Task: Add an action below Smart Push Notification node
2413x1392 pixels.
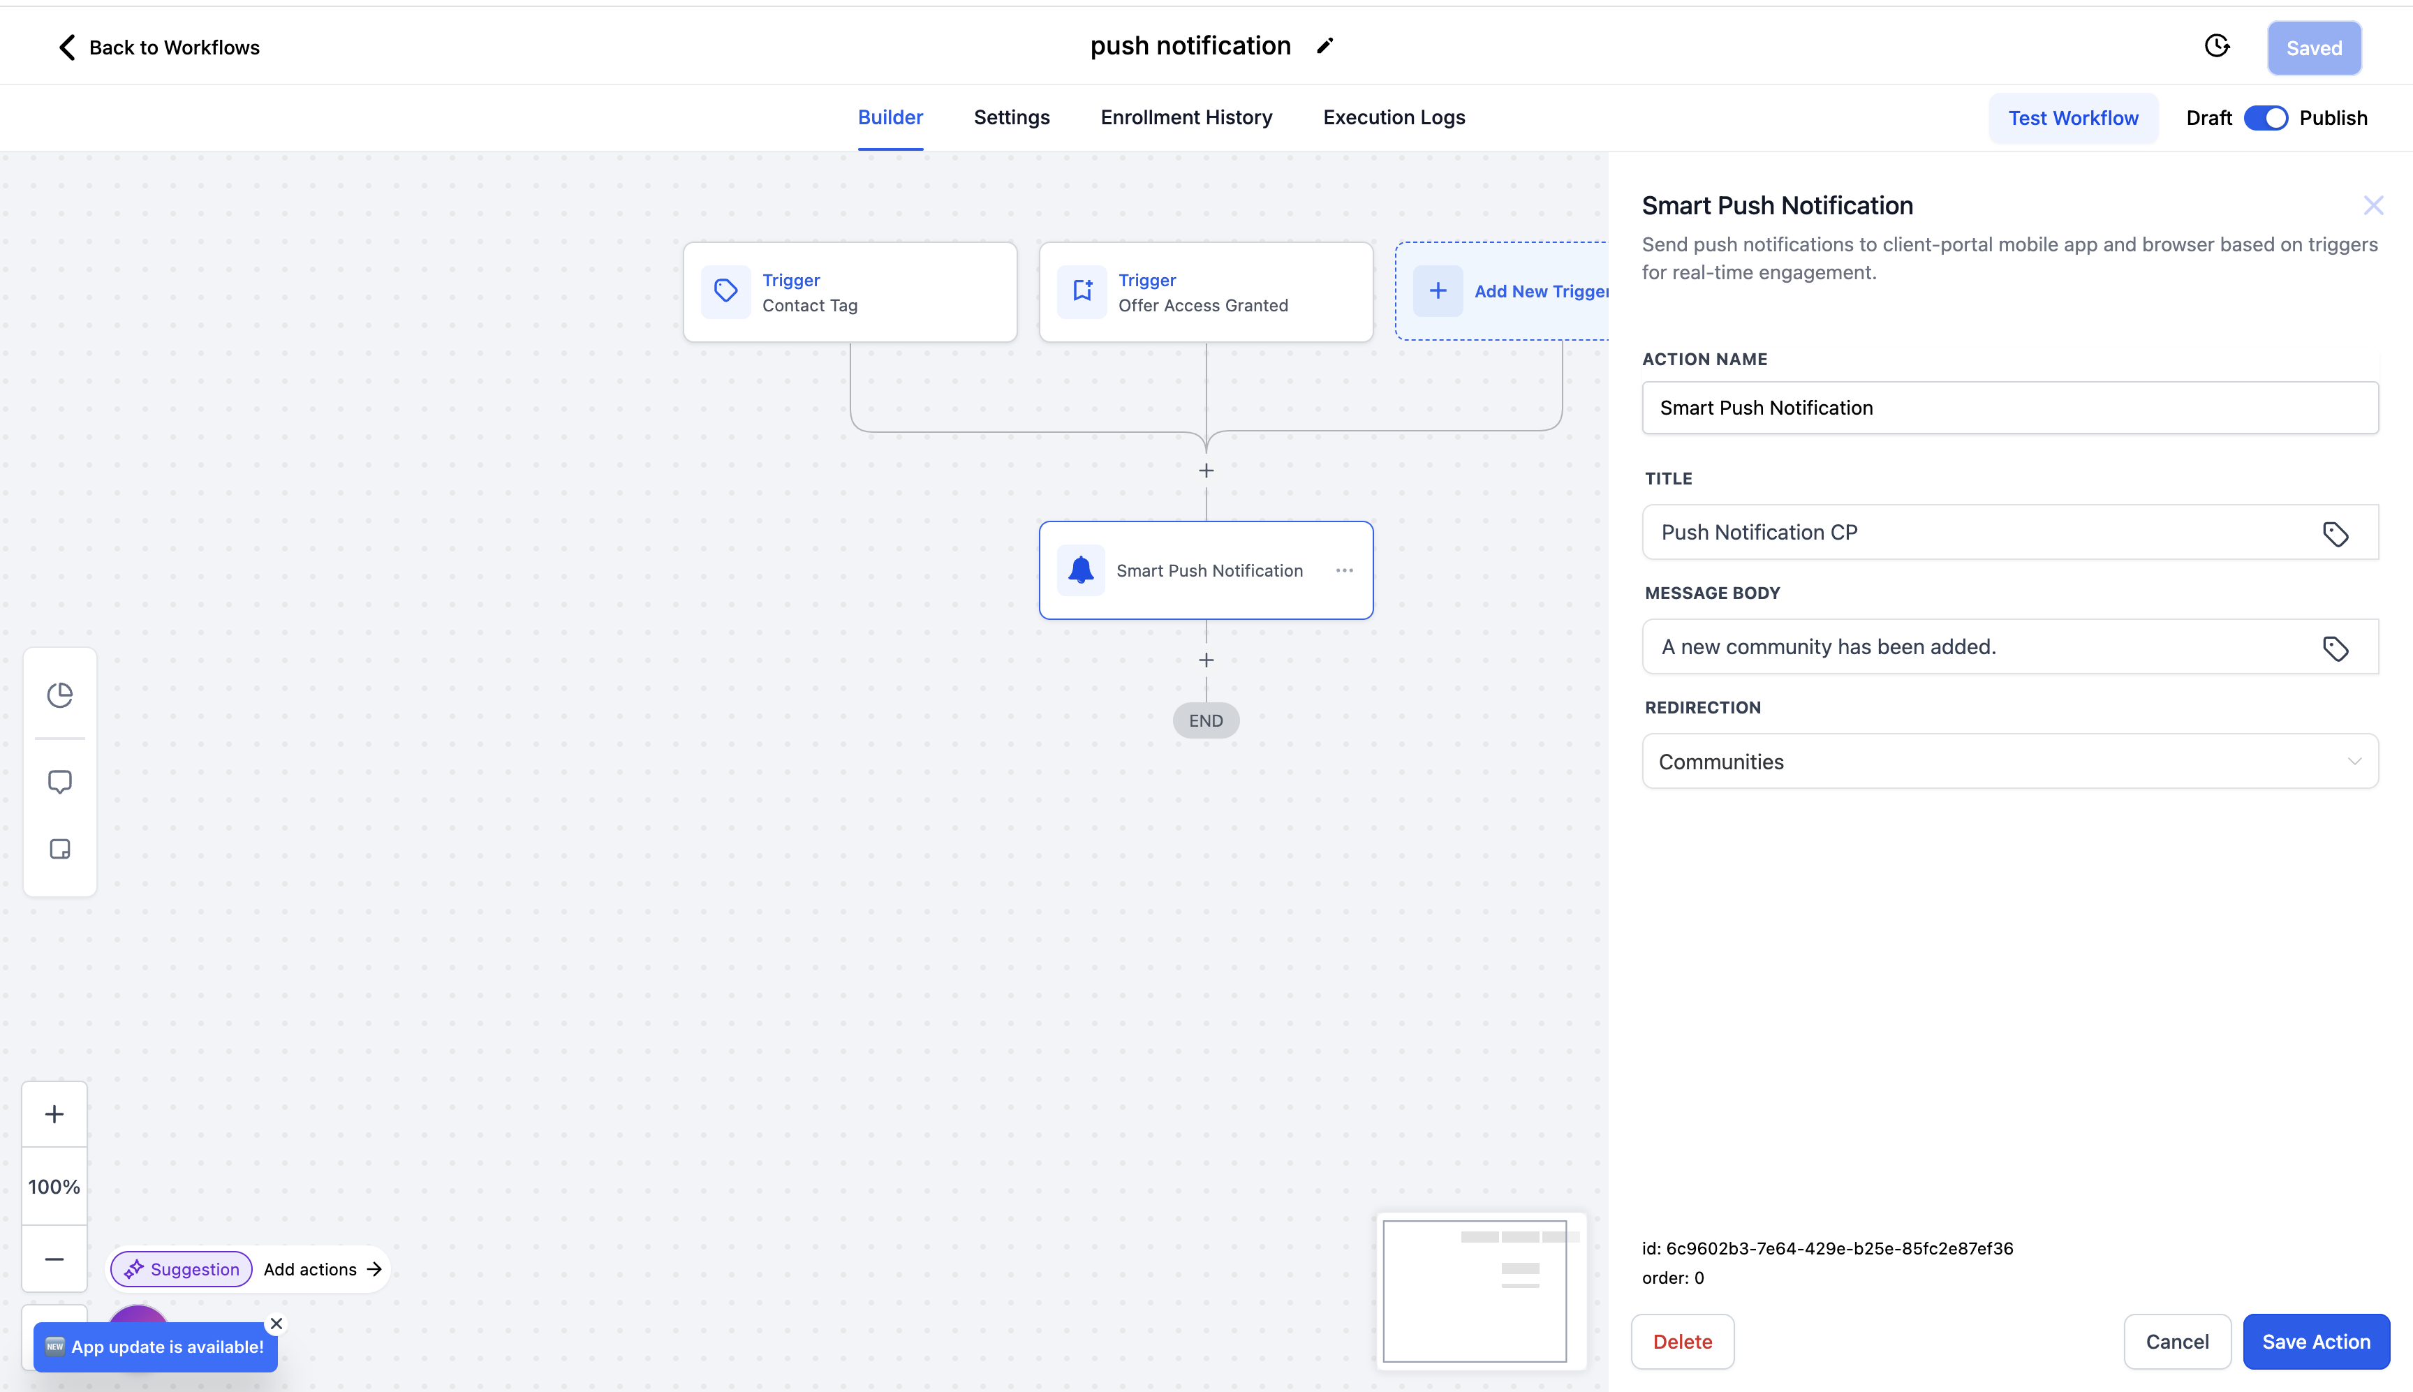Action: coord(1206,660)
